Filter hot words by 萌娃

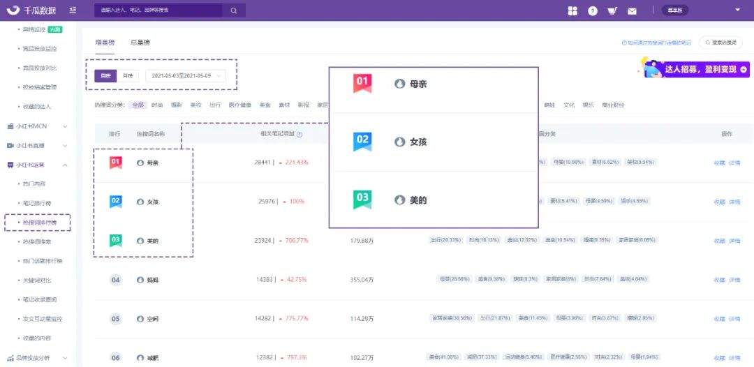[549, 105]
